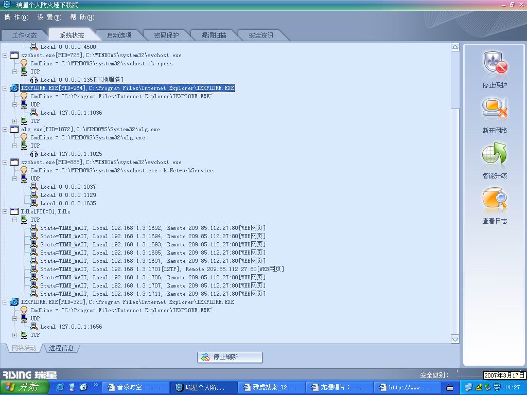This screenshot has width=527, height=395.
Task: Click connection icon of Local 192.168.1.3:1692 row
Action: click(34, 228)
